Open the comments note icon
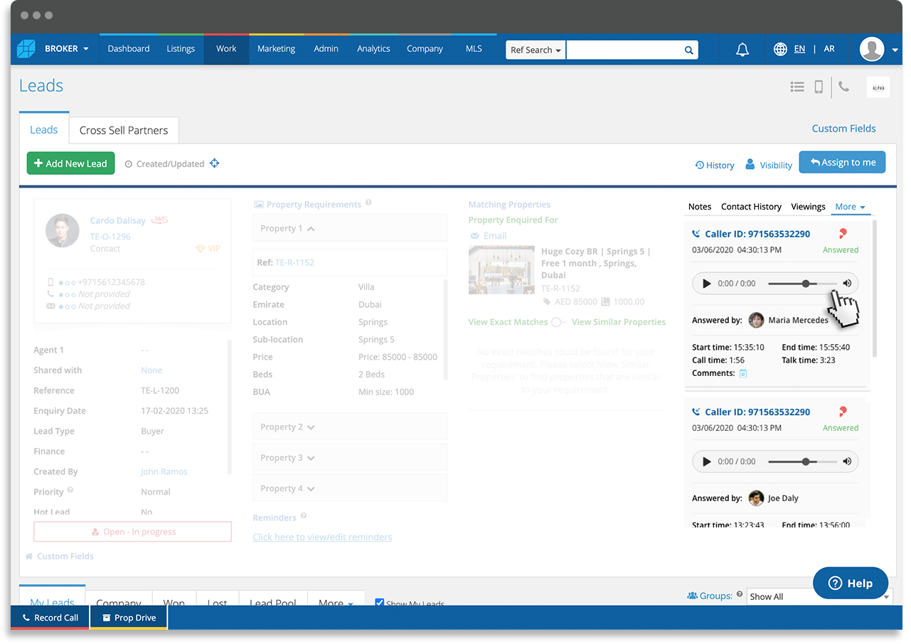The height and width of the screenshot is (644, 911). click(x=743, y=373)
